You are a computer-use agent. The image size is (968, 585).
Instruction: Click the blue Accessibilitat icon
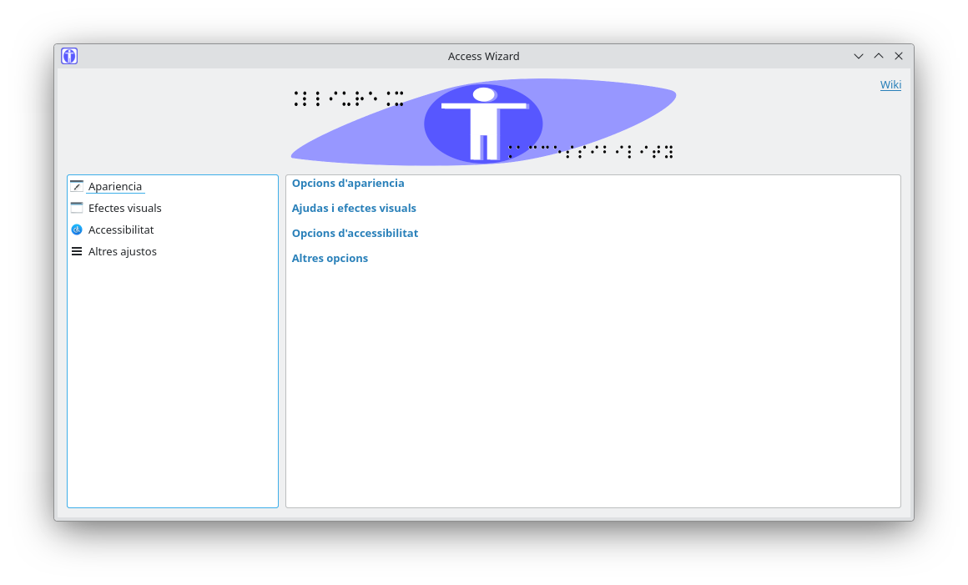(x=77, y=229)
